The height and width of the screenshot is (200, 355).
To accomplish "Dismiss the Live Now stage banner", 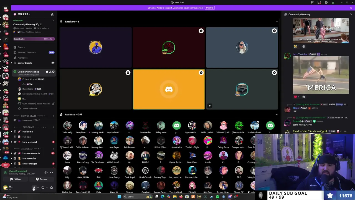I will point(53,20).
